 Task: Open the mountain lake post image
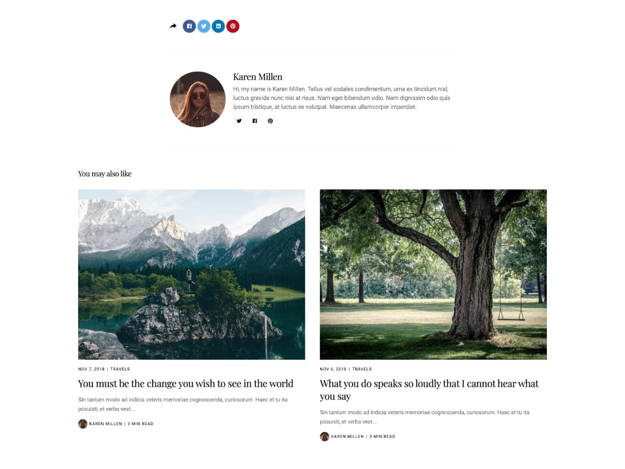(192, 274)
